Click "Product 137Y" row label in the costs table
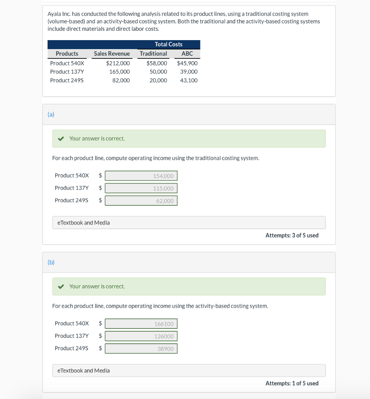This screenshot has width=370, height=399. (67, 72)
